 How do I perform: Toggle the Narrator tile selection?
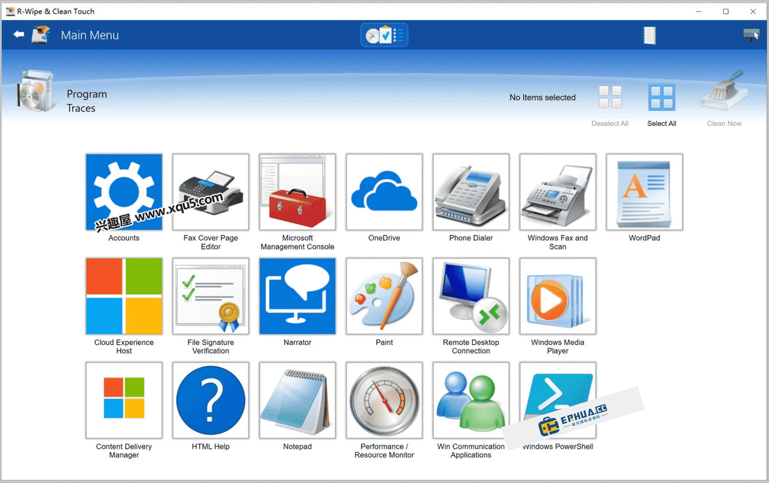click(x=297, y=296)
